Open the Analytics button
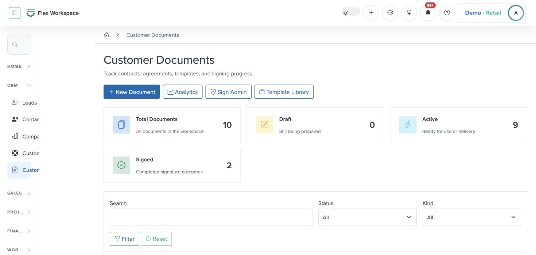Screen dimensions: 536x255 [183, 92]
